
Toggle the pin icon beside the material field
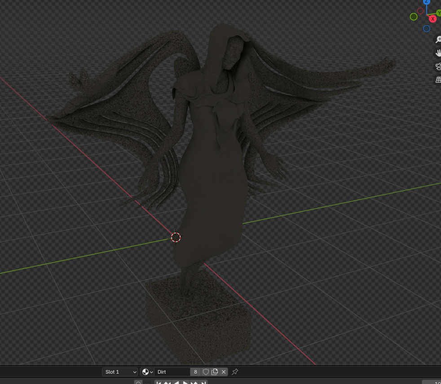[x=235, y=372]
